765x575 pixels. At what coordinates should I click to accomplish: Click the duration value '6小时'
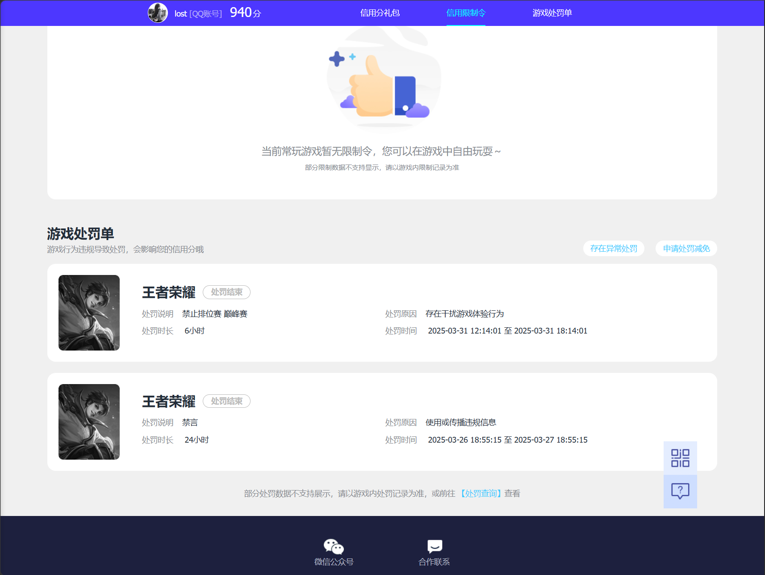pyautogui.click(x=195, y=331)
